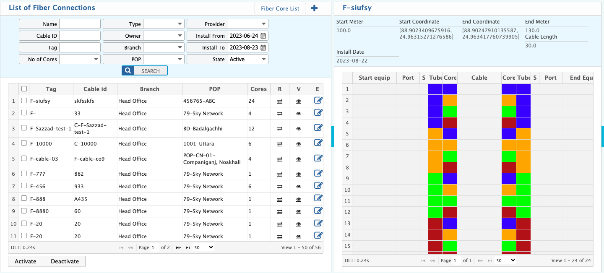Click the view eye icon for F-10000
Screen dimensions: 604x273
299,144
